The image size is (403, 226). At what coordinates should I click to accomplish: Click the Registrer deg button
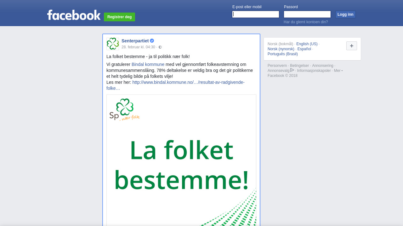coord(119,17)
